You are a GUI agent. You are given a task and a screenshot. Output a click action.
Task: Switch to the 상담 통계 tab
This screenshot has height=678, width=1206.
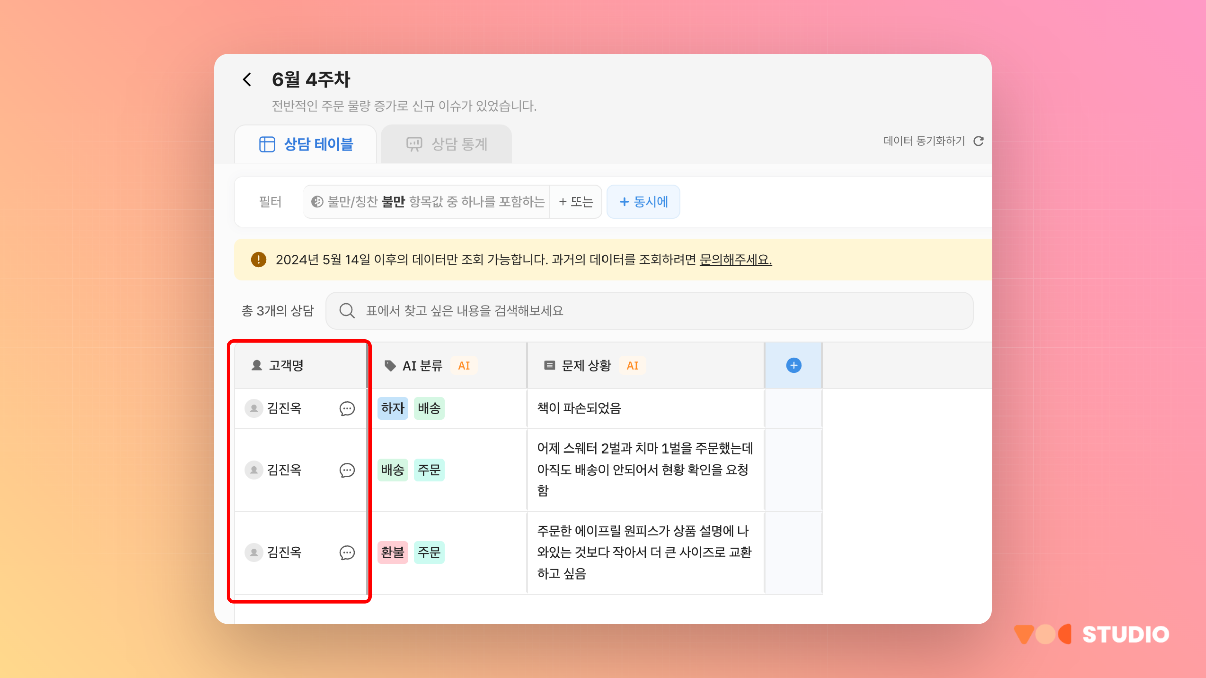[x=446, y=144]
